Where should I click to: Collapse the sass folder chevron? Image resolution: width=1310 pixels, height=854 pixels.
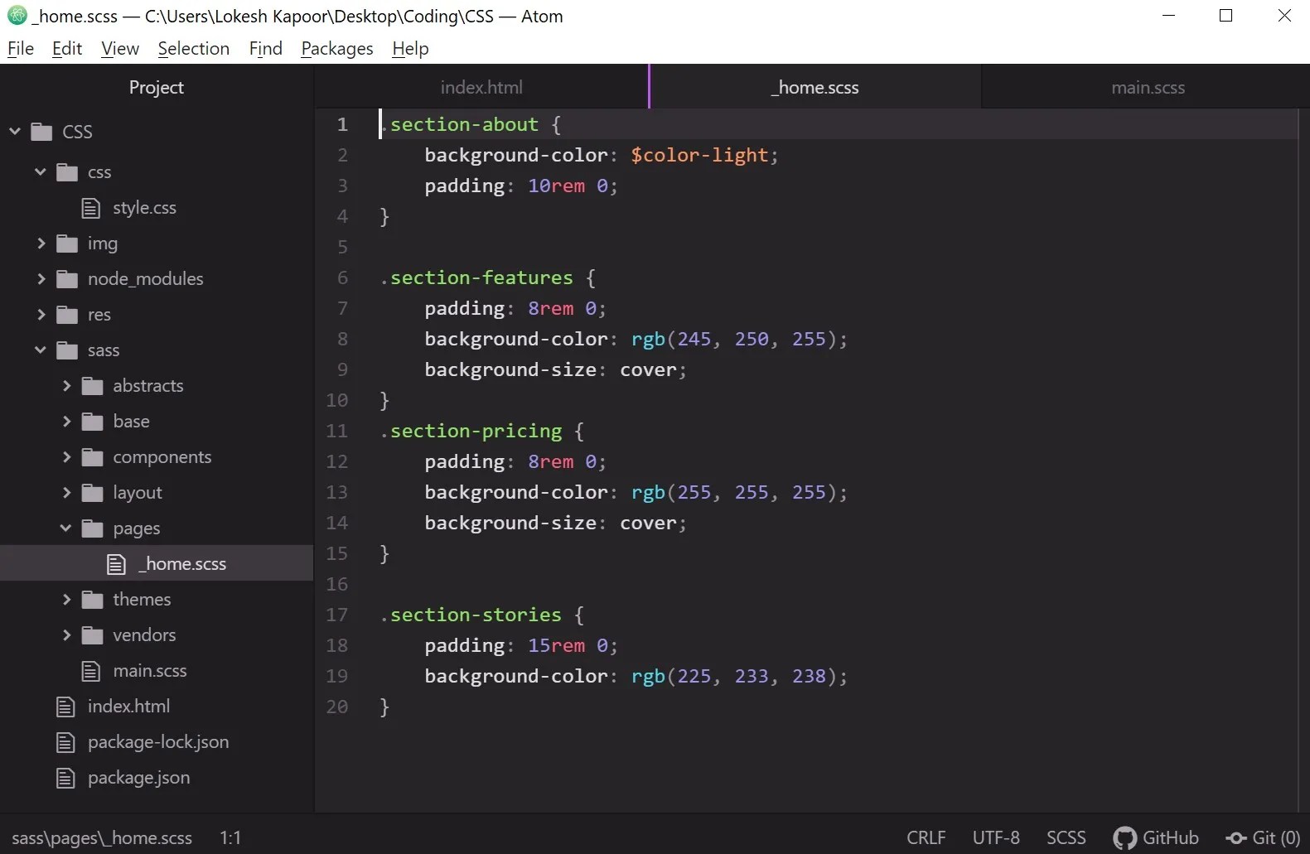pos(41,350)
